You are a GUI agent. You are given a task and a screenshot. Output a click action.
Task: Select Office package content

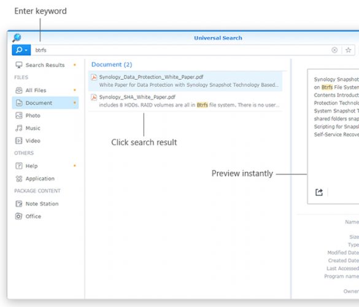pyautogui.click(x=45, y=216)
